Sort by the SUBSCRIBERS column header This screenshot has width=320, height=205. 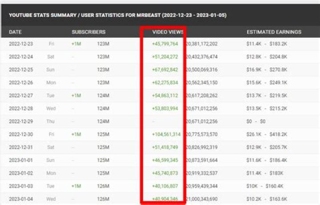coord(88,32)
